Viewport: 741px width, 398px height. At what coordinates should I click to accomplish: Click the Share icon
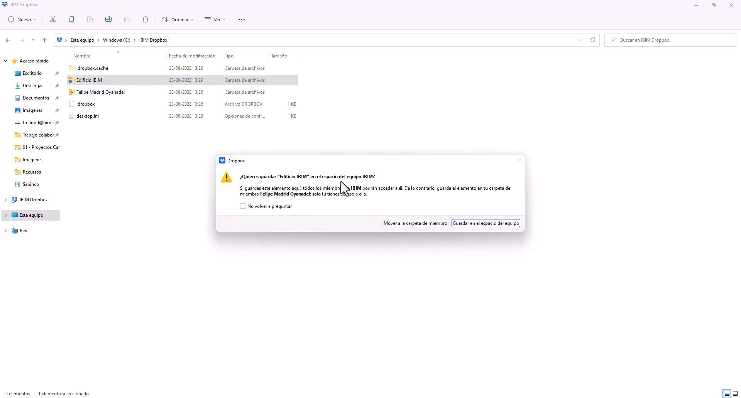tap(127, 19)
